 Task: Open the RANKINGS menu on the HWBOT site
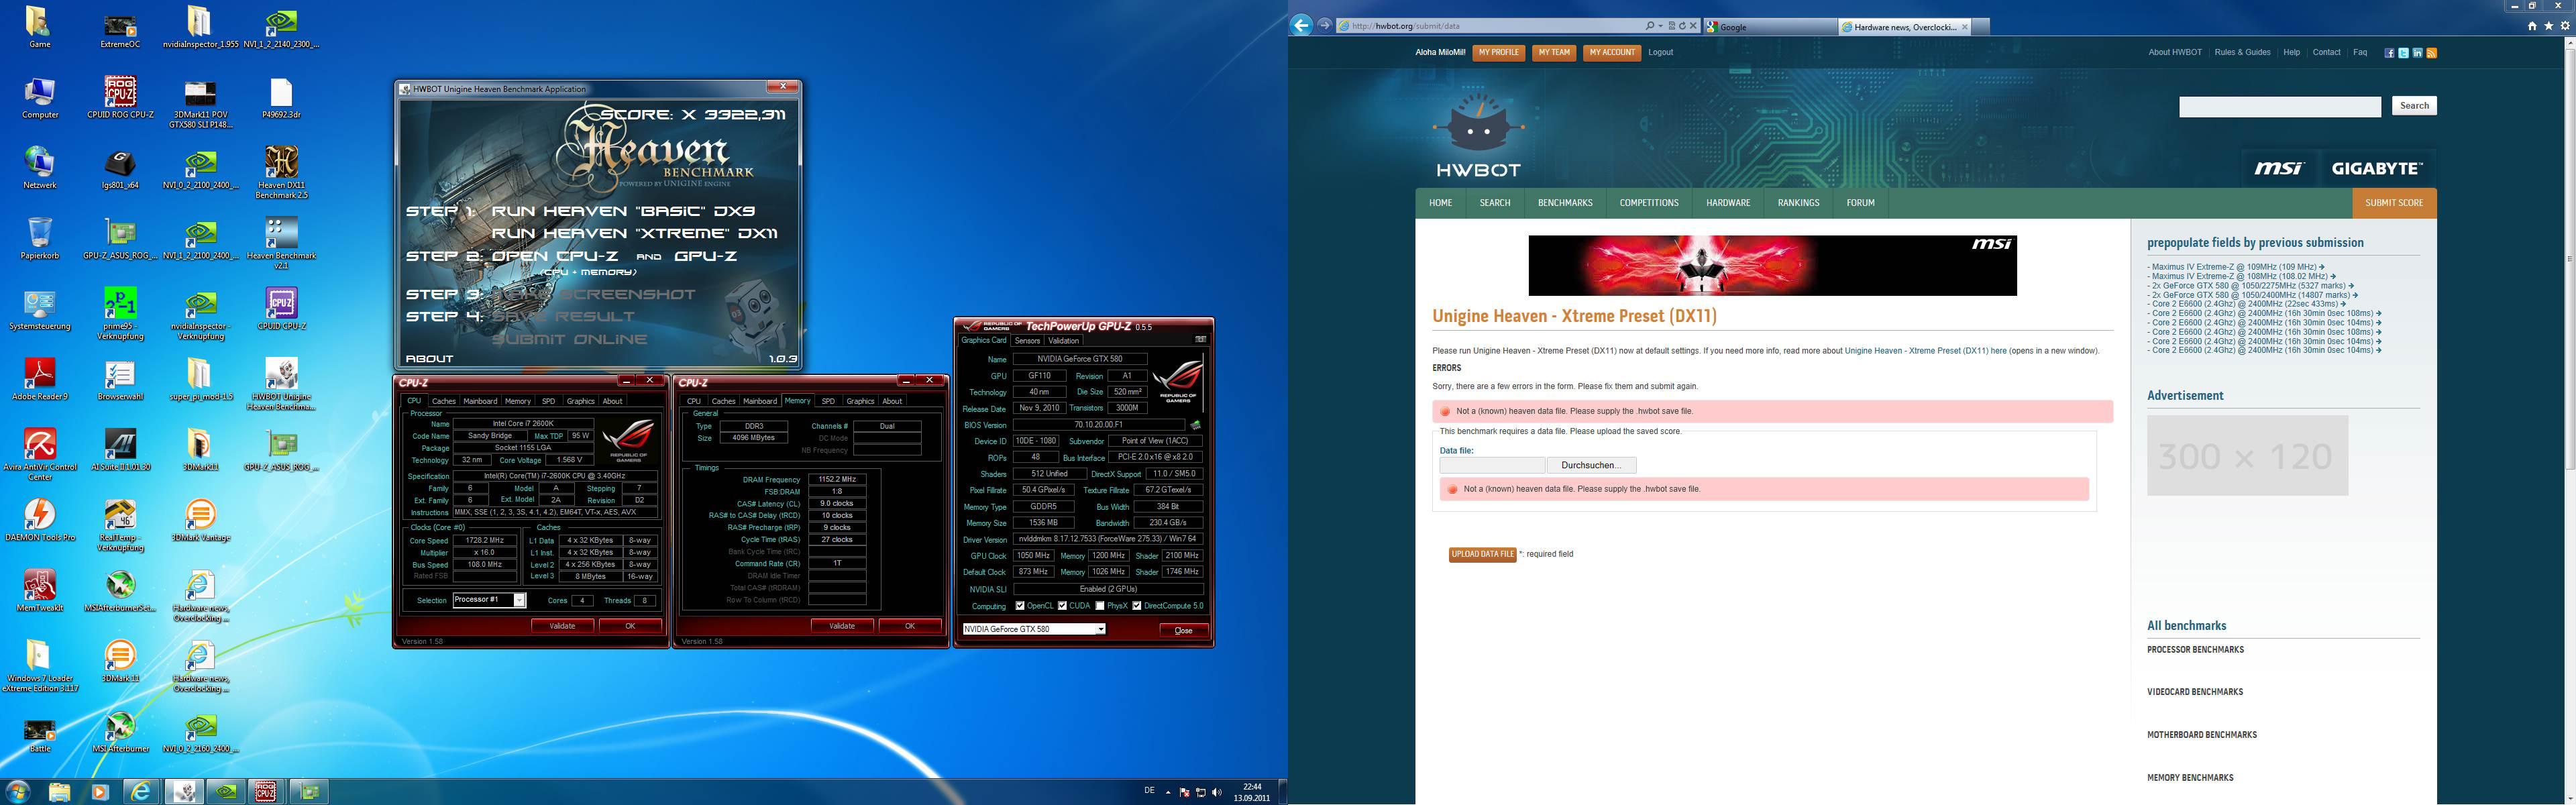click(x=1798, y=203)
